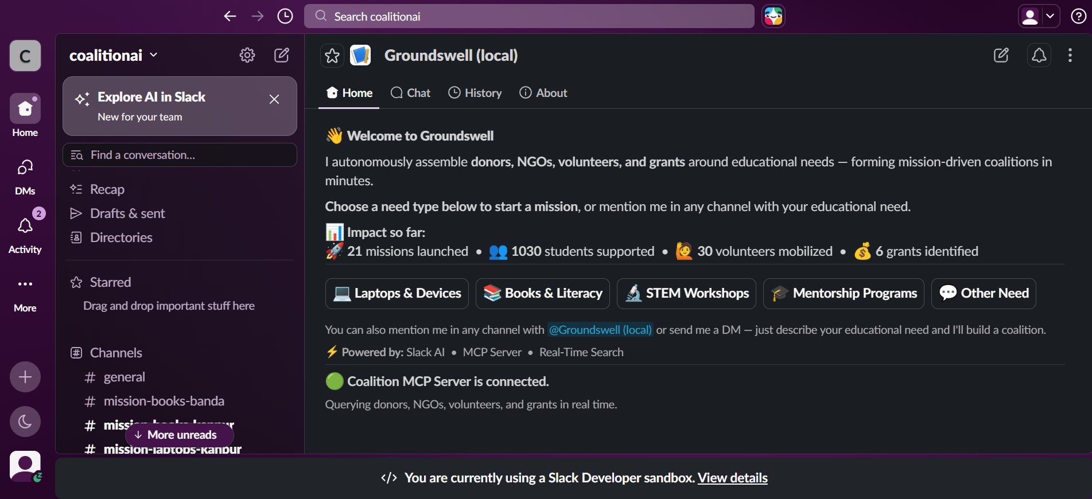Compose a new message in sidebar
The height and width of the screenshot is (499, 1092).
tap(282, 55)
